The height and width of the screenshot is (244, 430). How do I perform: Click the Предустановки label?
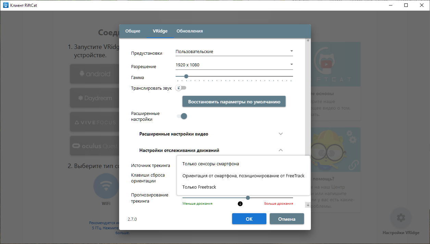pyautogui.click(x=147, y=53)
